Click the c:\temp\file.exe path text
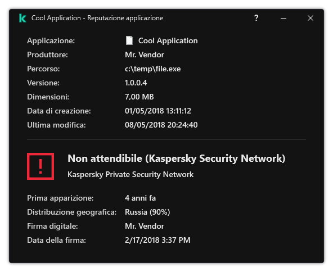 152,69
